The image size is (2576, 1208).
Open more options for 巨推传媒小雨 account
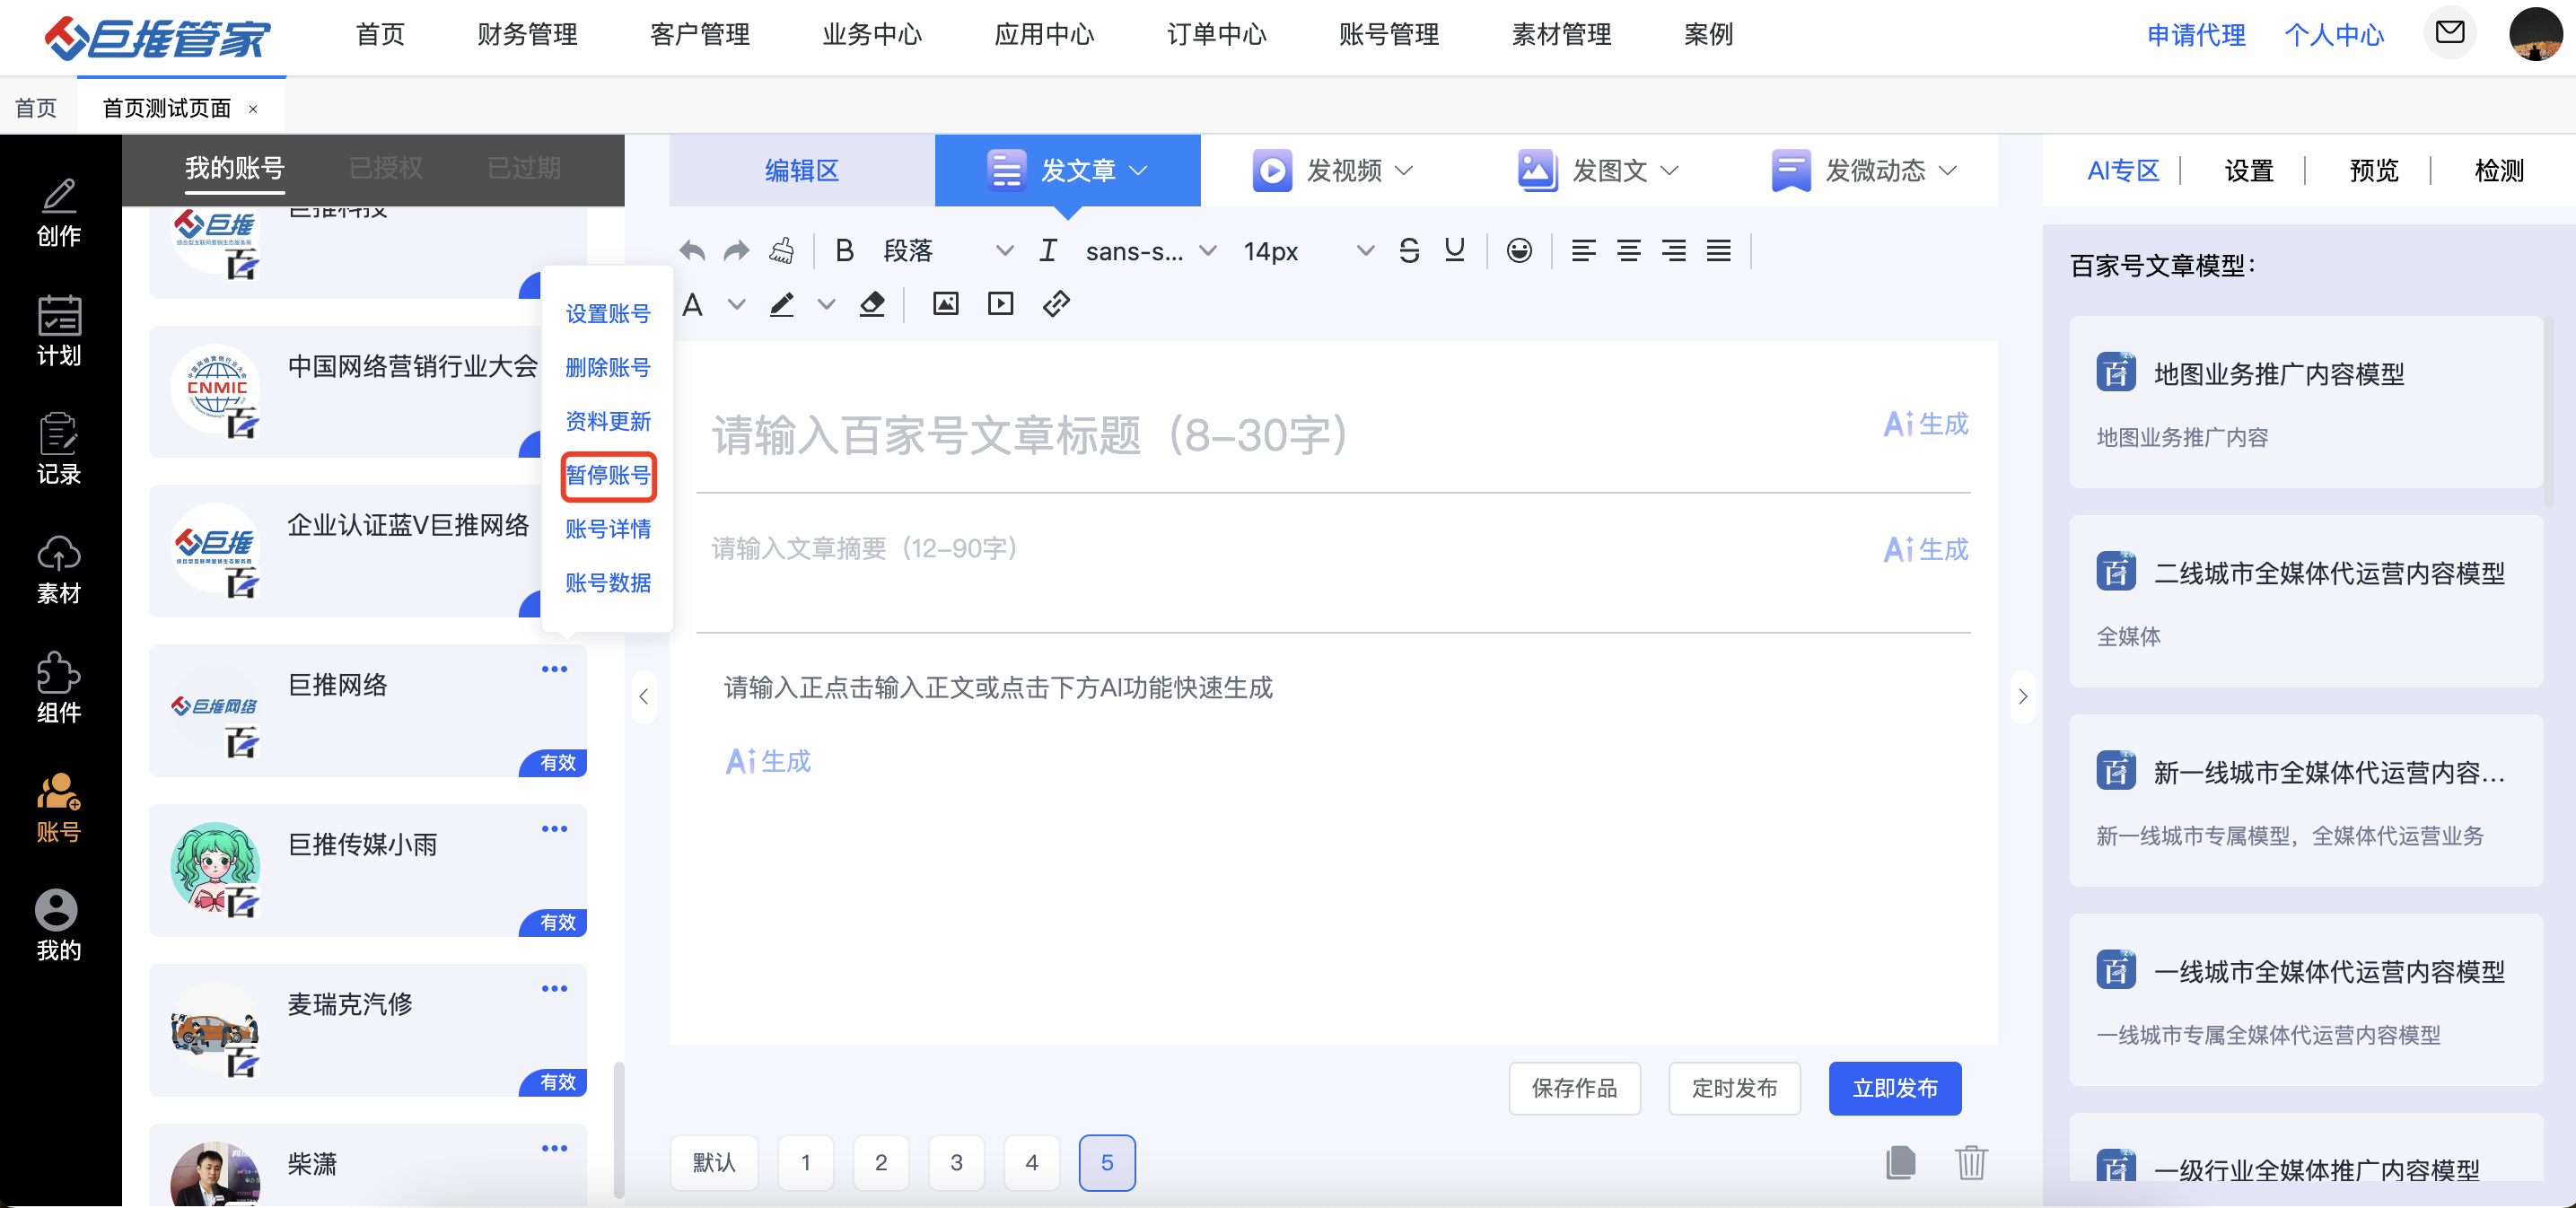click(x=554, y=828)
